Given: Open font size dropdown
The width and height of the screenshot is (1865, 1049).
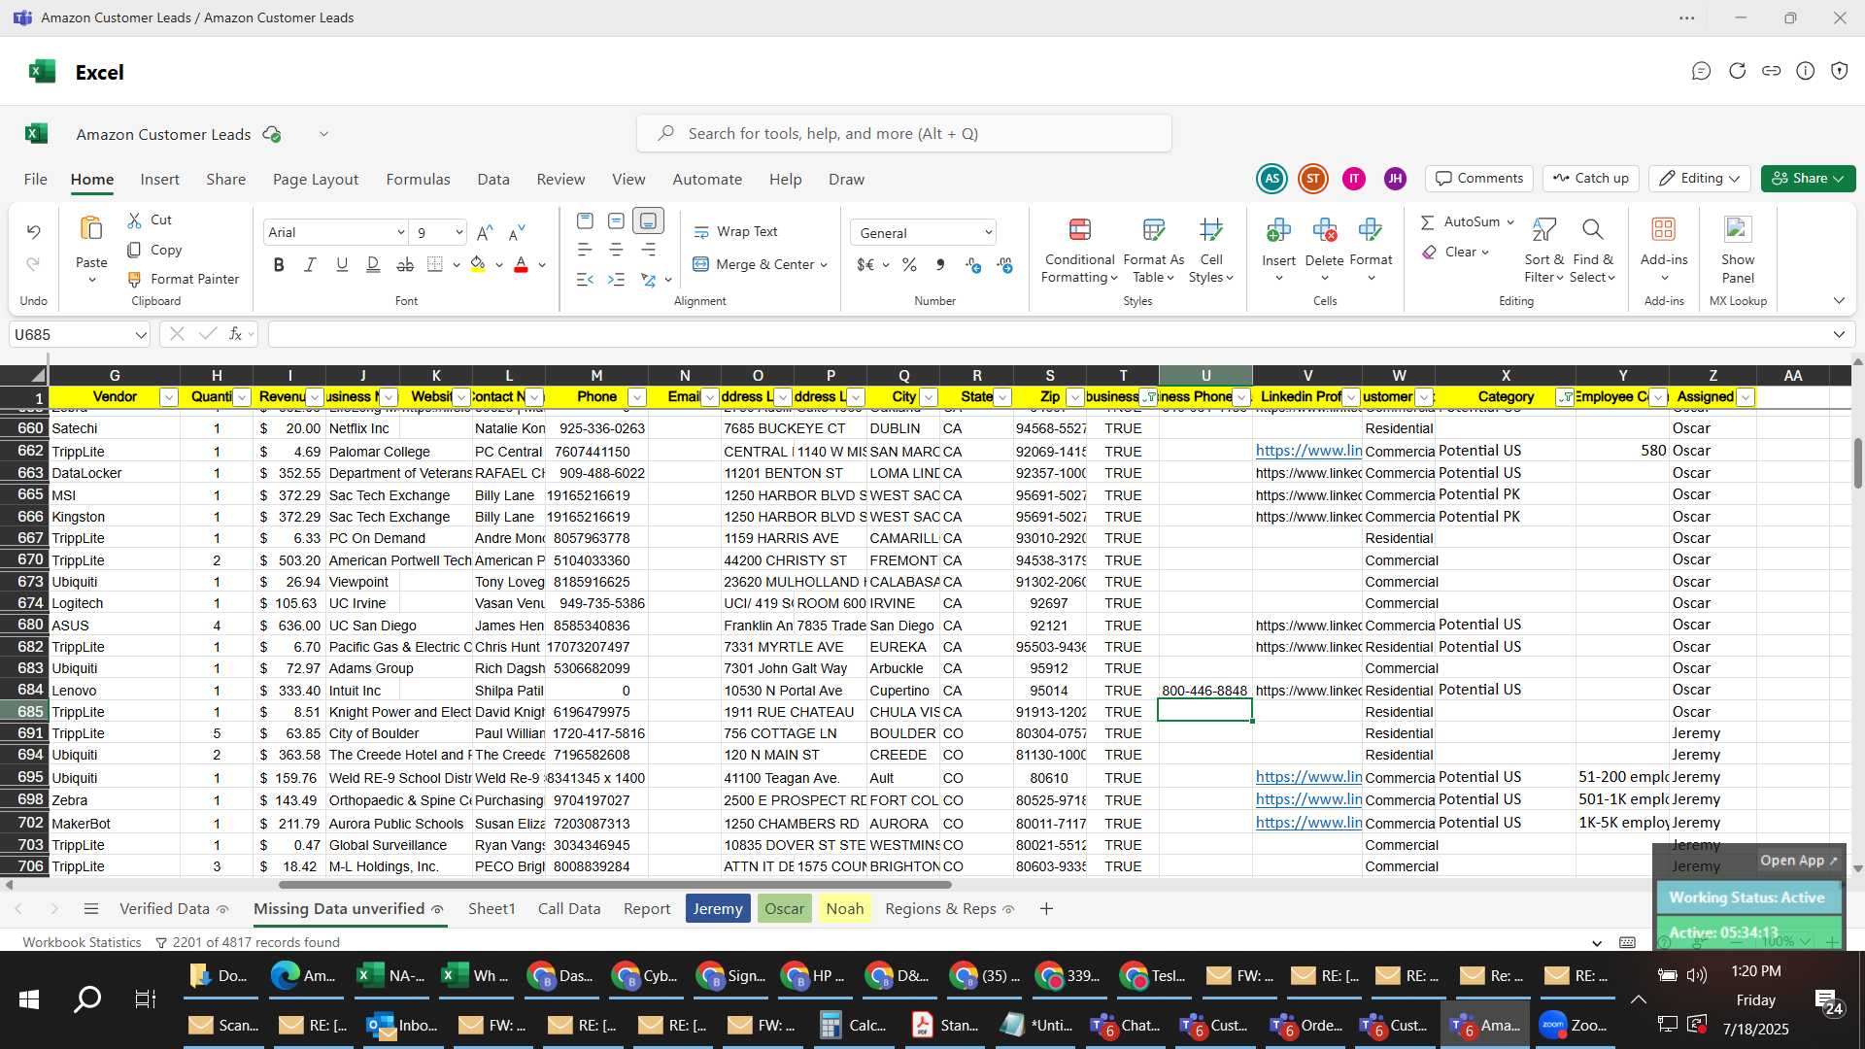Looking at the screenshot, I should coord(458,232).
